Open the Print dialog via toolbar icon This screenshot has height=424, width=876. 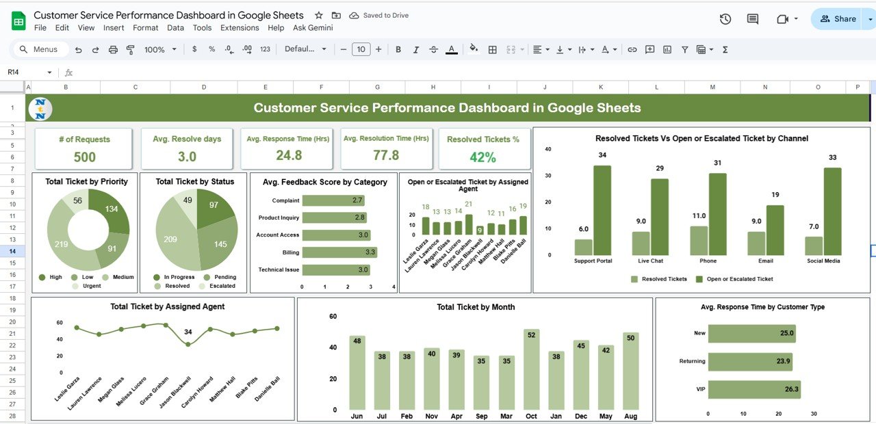point(113,49)
